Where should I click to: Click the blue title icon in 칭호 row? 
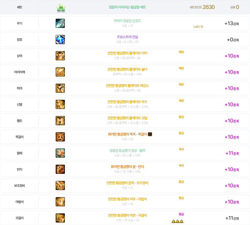tap(60, 40)
